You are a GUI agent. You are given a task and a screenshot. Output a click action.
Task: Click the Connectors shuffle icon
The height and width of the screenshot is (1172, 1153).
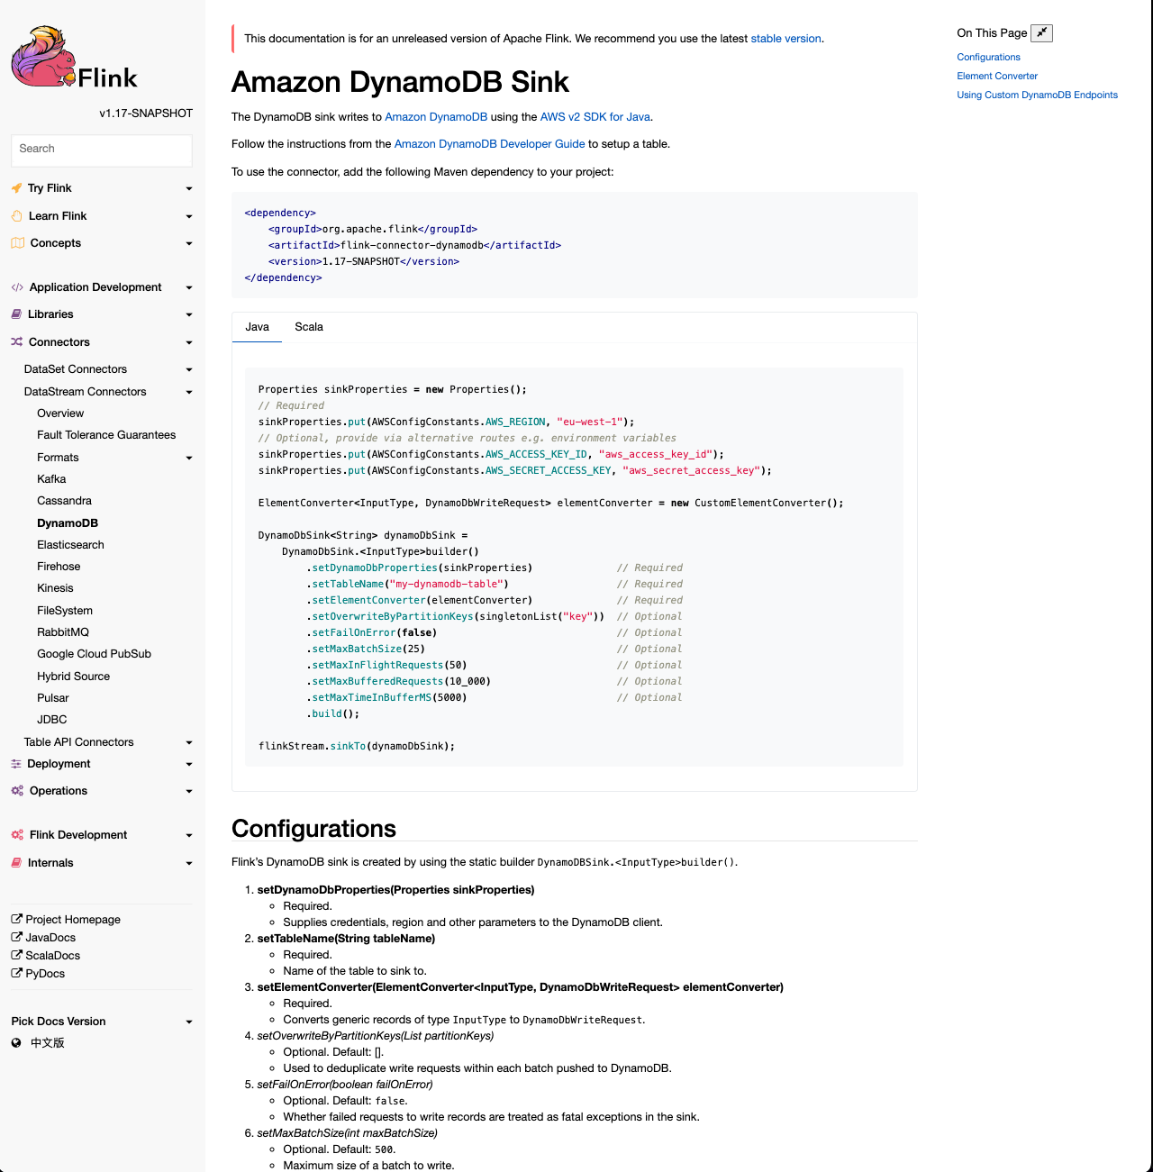tap(17, 342)
